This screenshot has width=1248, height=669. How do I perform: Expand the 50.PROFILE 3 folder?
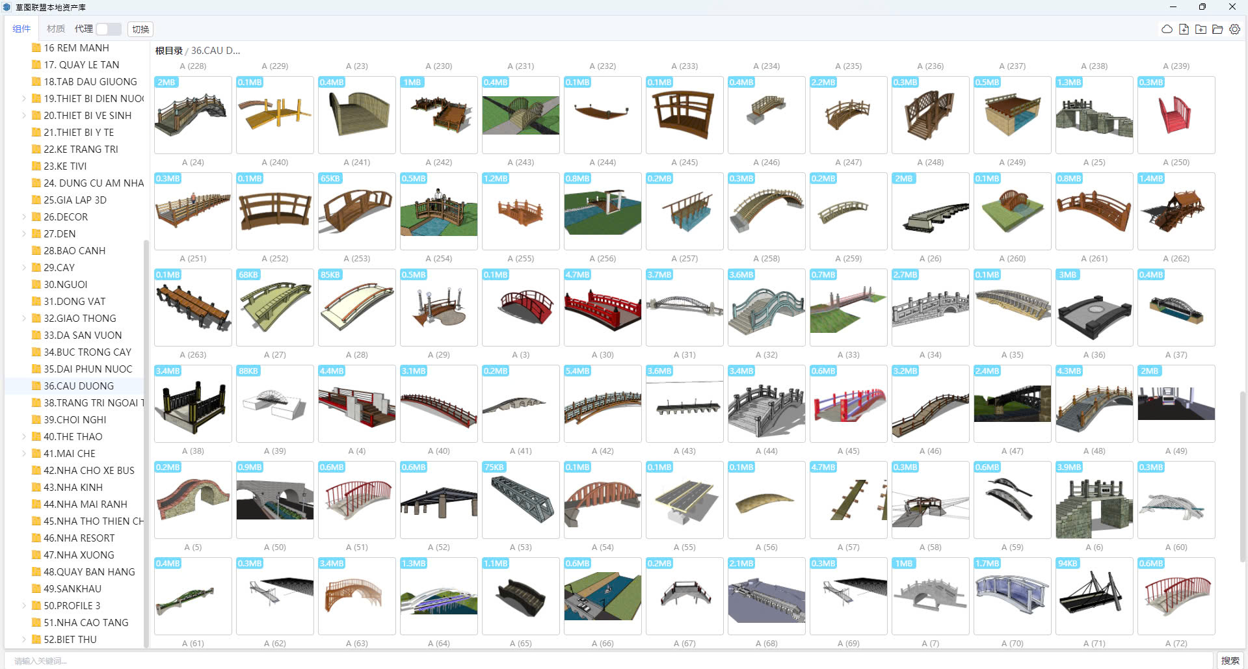click(x=24, y=606)
